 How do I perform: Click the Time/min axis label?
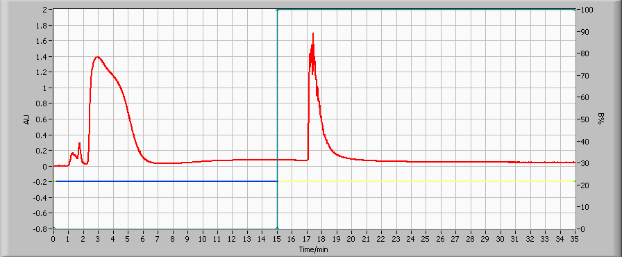(314, 250)
